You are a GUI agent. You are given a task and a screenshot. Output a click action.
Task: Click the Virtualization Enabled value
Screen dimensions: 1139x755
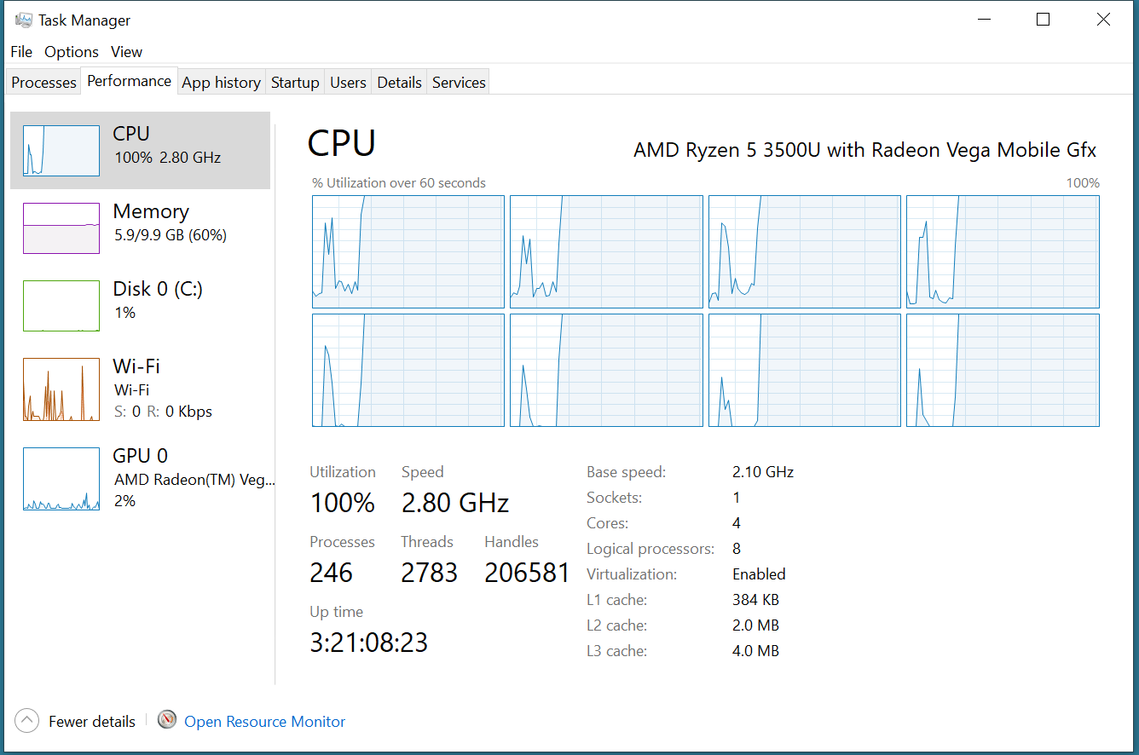tap(759, 574)
